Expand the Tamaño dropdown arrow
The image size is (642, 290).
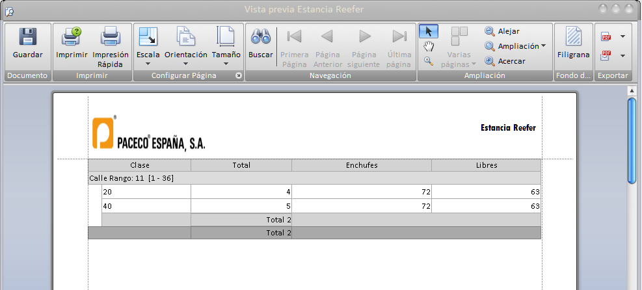tap(226, 64)
